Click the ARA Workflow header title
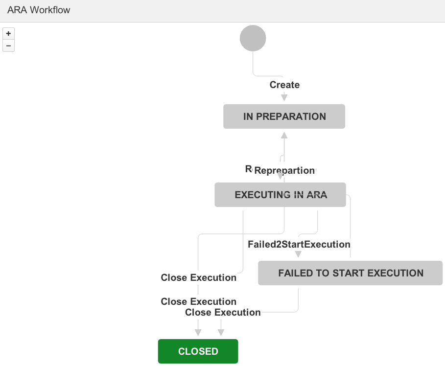The height and width of the screenshot is (366, 445). (39, 10)
